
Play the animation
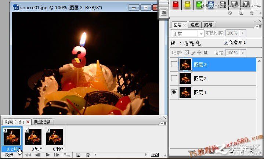pos(48,155)
